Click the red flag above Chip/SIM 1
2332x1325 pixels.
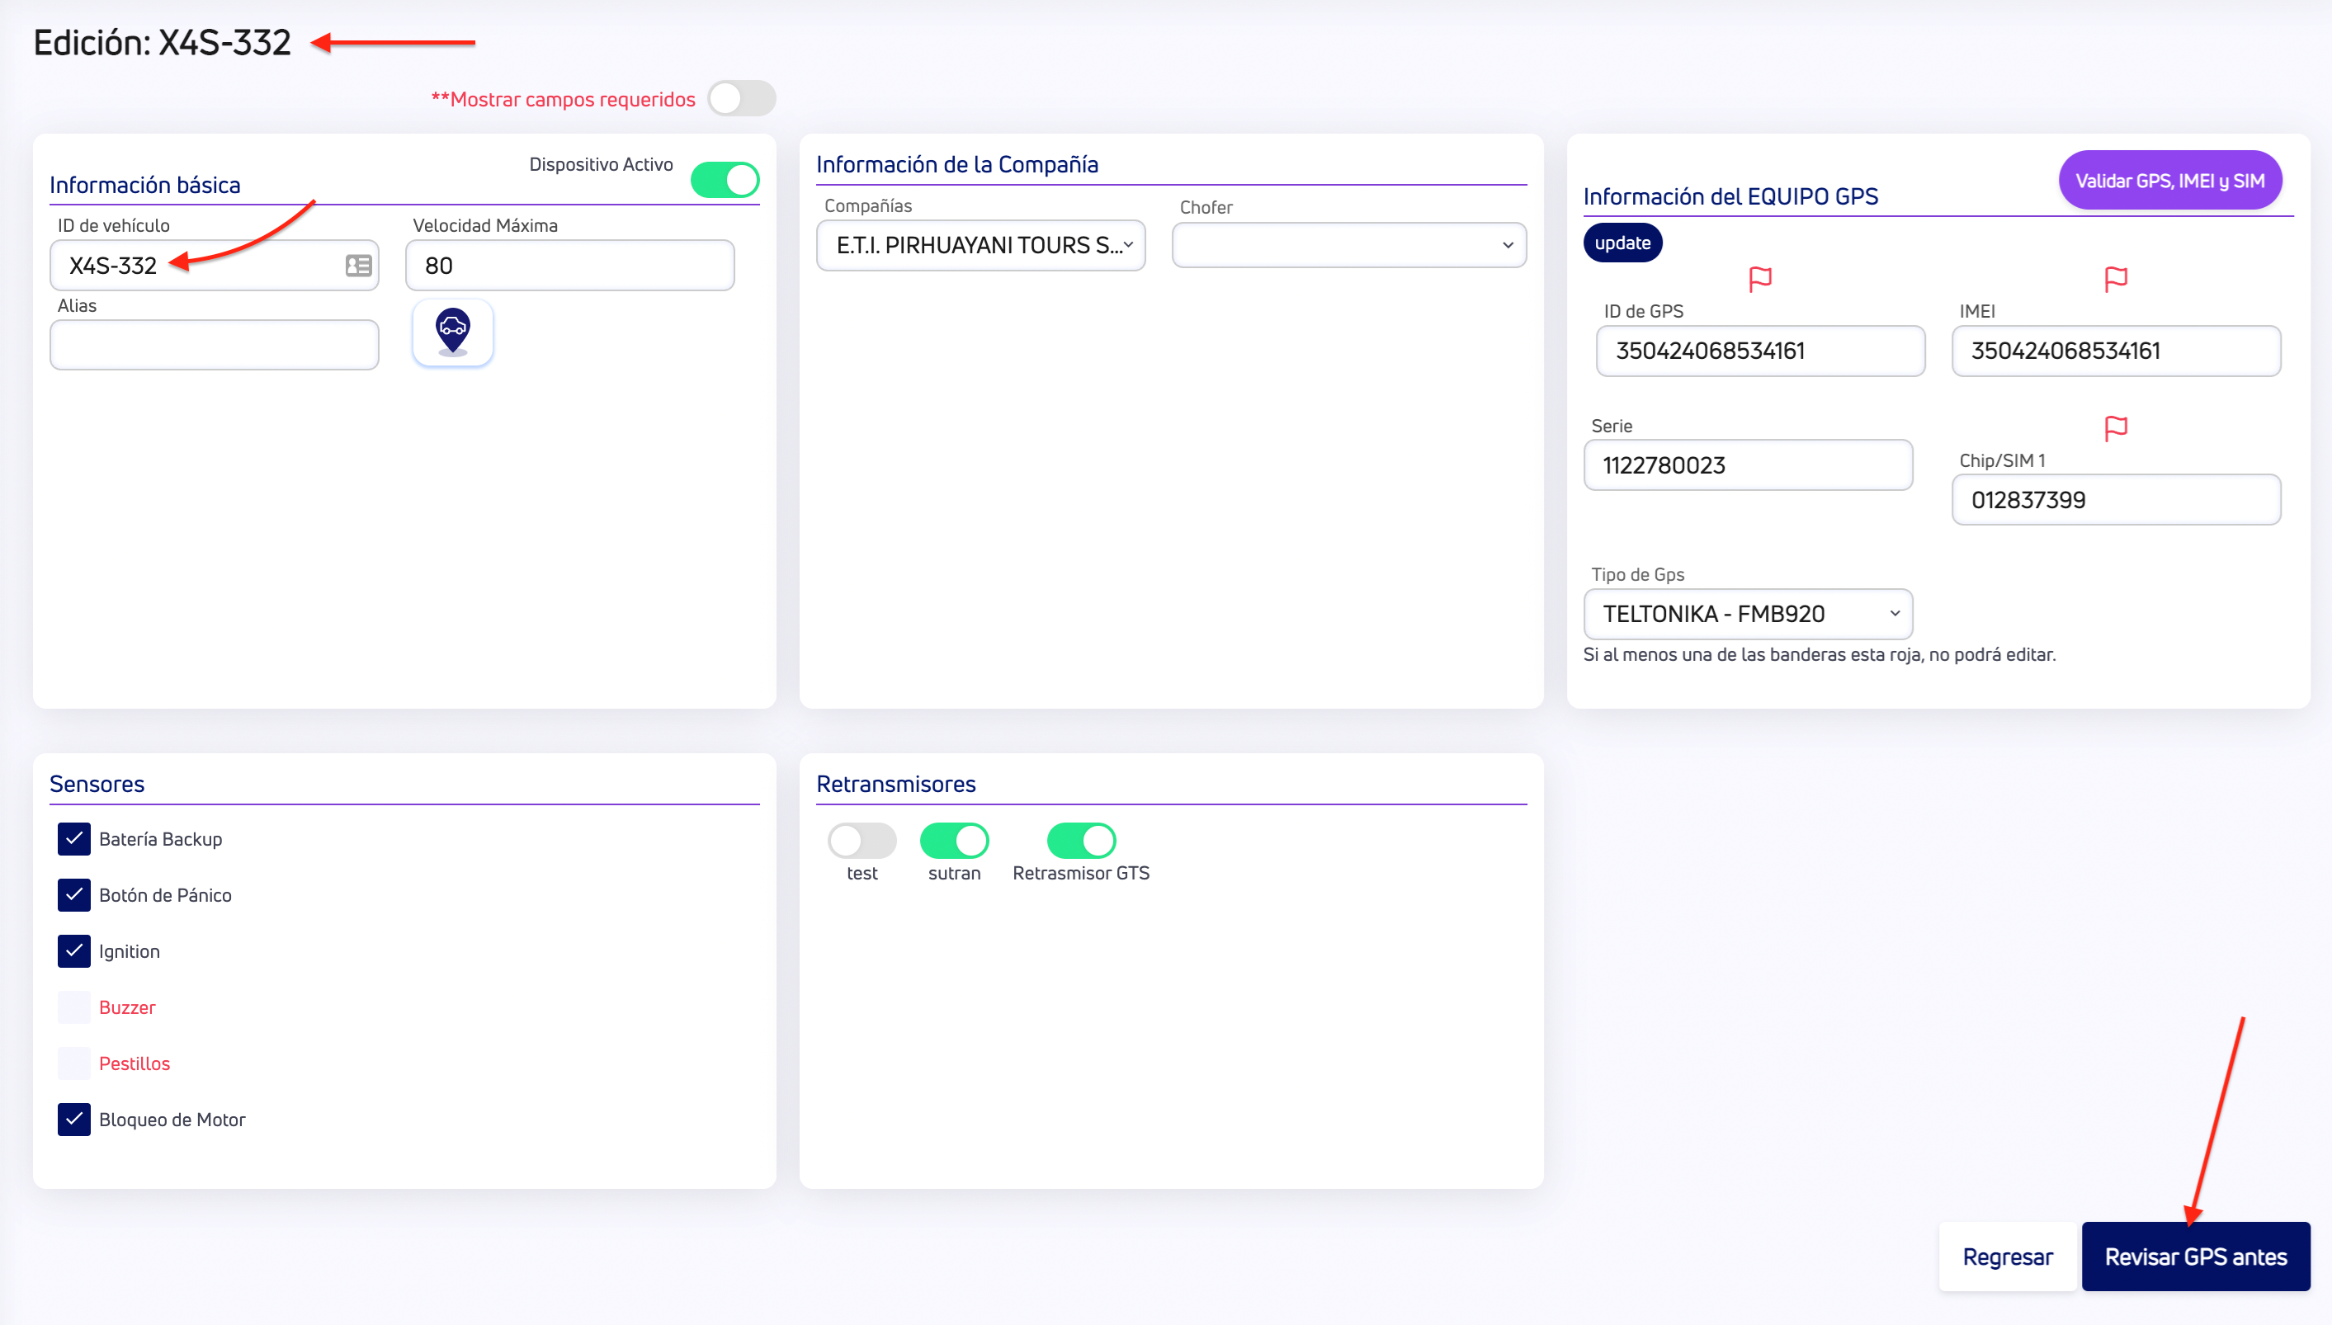[x=2115, y=427]
